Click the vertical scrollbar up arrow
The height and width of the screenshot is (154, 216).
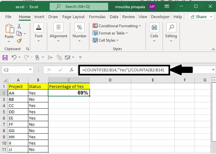pos(214,80)
